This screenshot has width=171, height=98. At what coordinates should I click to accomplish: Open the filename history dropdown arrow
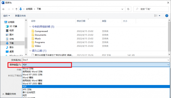click(x=168, y=60)
